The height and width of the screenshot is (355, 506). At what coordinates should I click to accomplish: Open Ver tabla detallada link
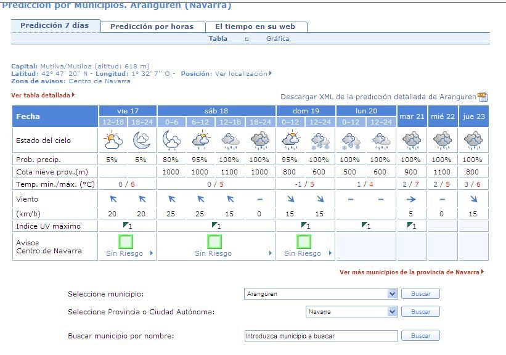(x=43, y=95)
